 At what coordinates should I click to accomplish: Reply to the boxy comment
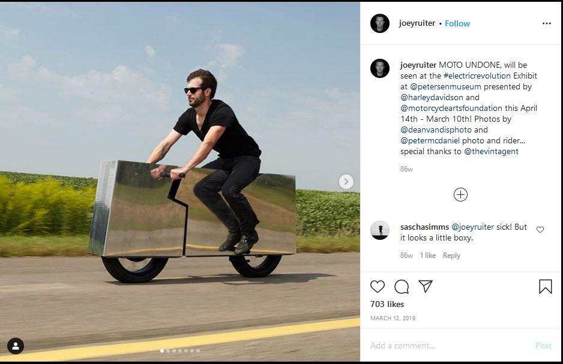click(451, 255)
